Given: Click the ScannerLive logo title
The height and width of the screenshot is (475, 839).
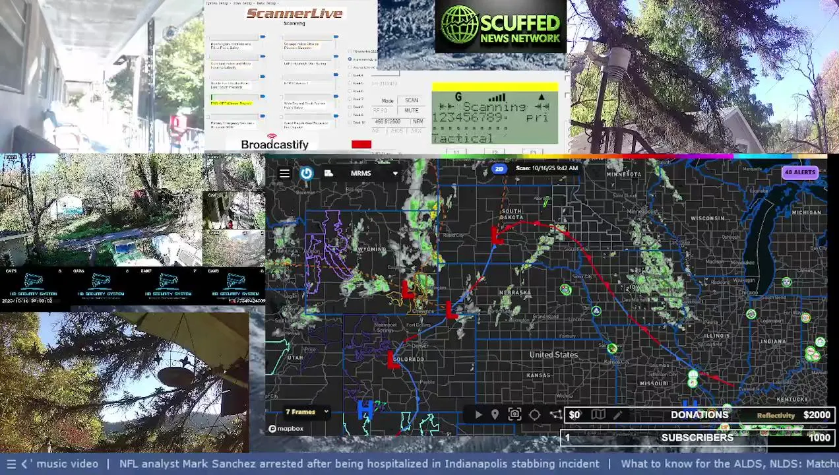Looking at the screenshot, I should click(x=294, y=13).
